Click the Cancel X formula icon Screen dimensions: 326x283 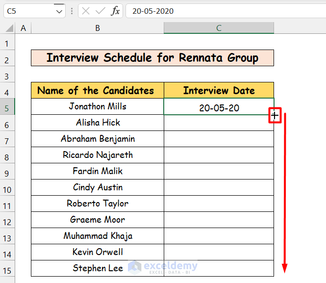click(x=86, y=11)
